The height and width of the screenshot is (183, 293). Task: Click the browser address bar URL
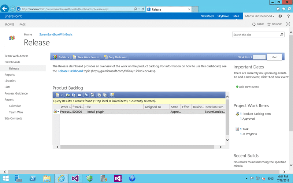coord(65,9)
